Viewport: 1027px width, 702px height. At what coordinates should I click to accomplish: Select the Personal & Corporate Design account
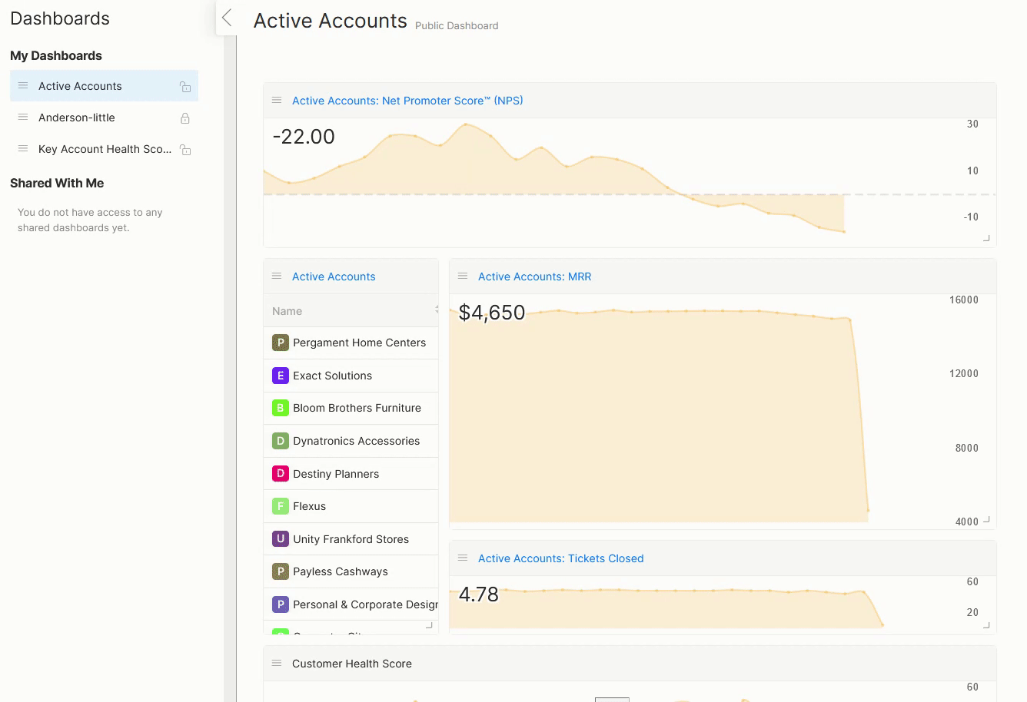tap(365, 604)
